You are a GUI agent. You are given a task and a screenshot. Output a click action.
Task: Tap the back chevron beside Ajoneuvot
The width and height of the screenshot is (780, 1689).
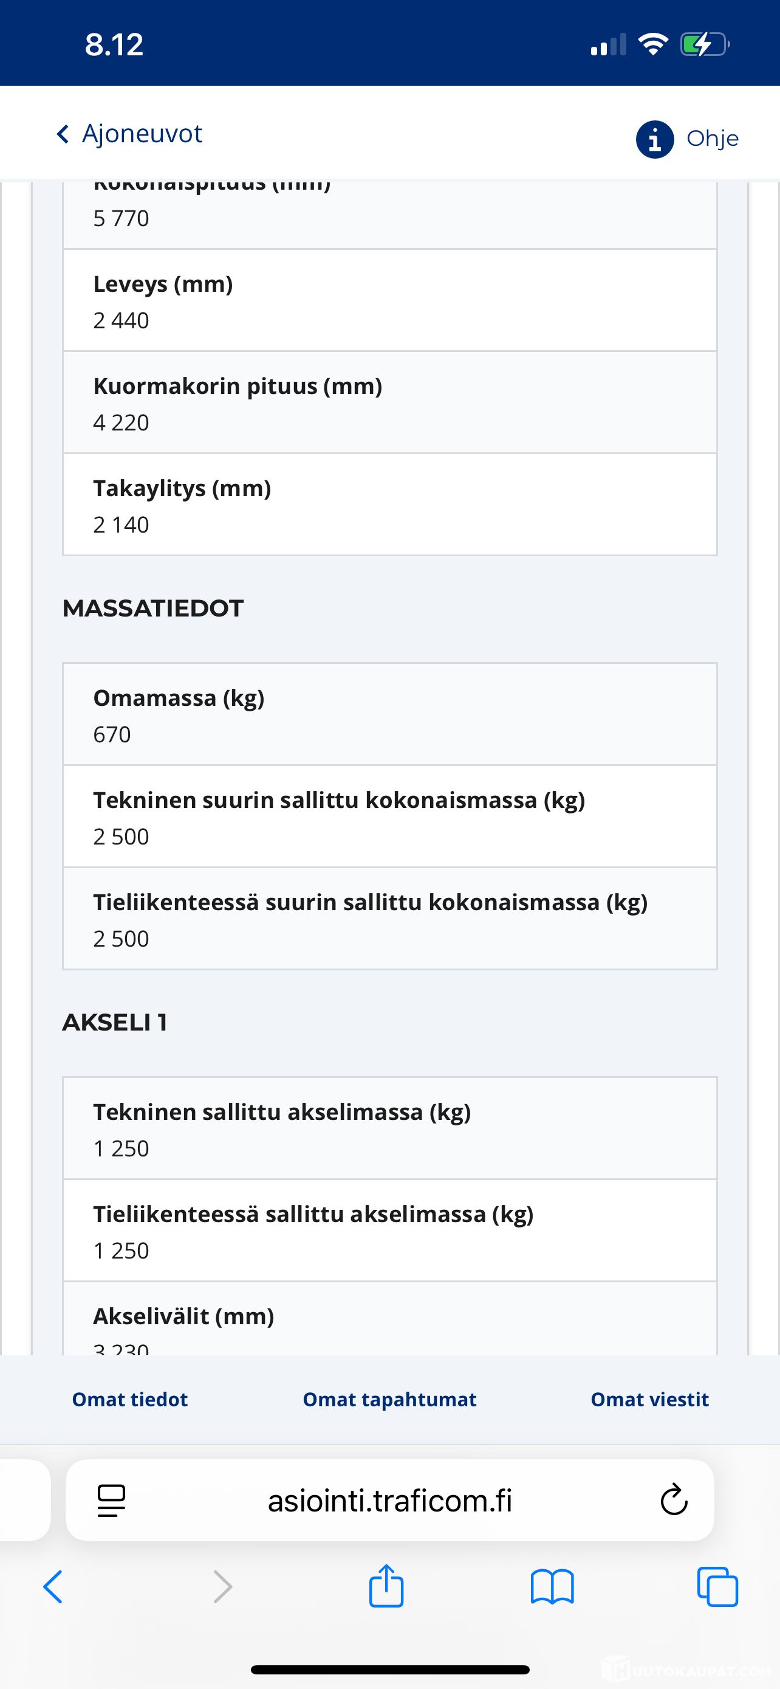(x=63, y=134)
